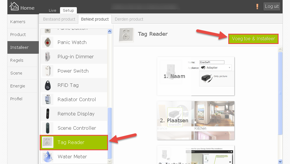Click the product list scroll-up arrow
The height and width of the screenshot is (164, 290).
pos(110,31)
